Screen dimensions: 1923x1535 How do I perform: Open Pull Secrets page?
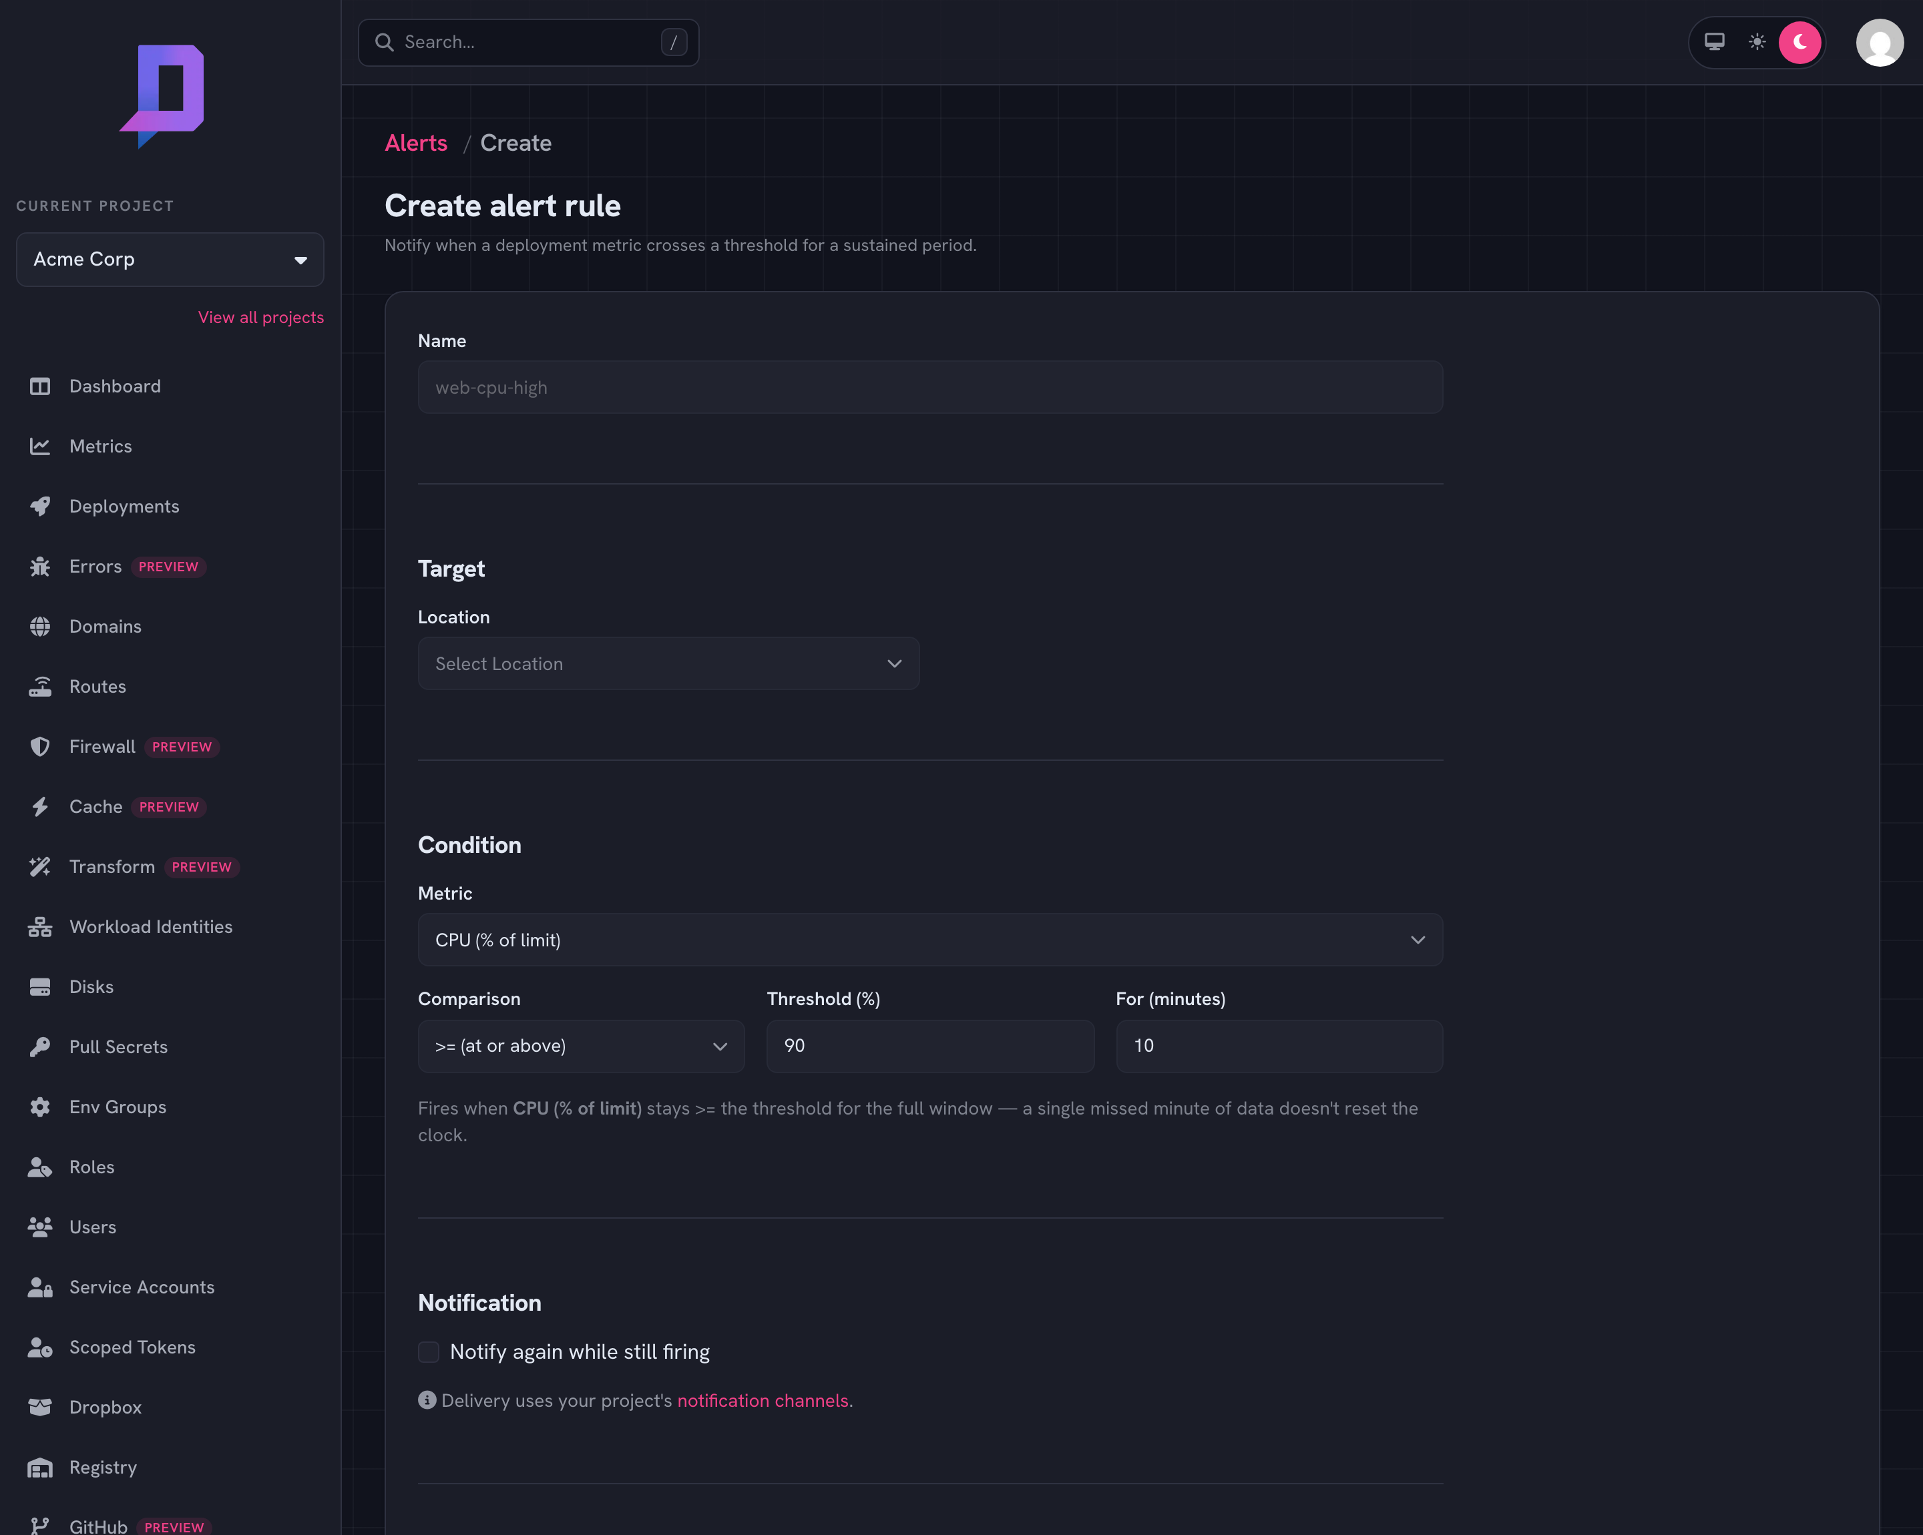coord(119,1046)
